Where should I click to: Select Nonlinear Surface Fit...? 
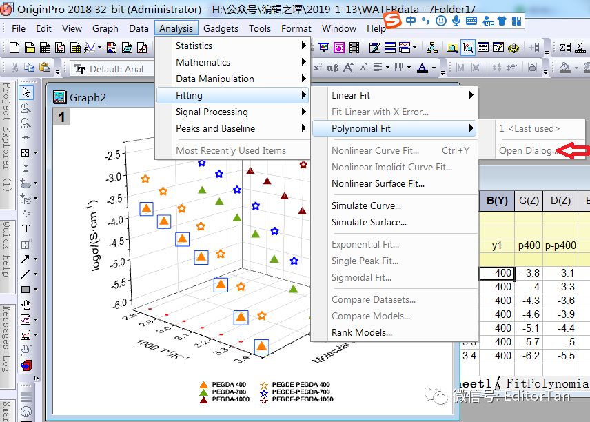[x=394, y=183]
